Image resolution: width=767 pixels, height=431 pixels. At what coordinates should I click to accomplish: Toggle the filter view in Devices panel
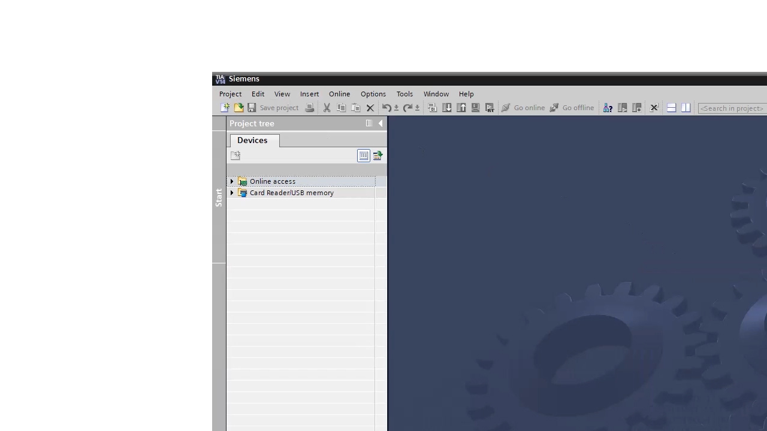pyautogui.click(x=364, y=156)
